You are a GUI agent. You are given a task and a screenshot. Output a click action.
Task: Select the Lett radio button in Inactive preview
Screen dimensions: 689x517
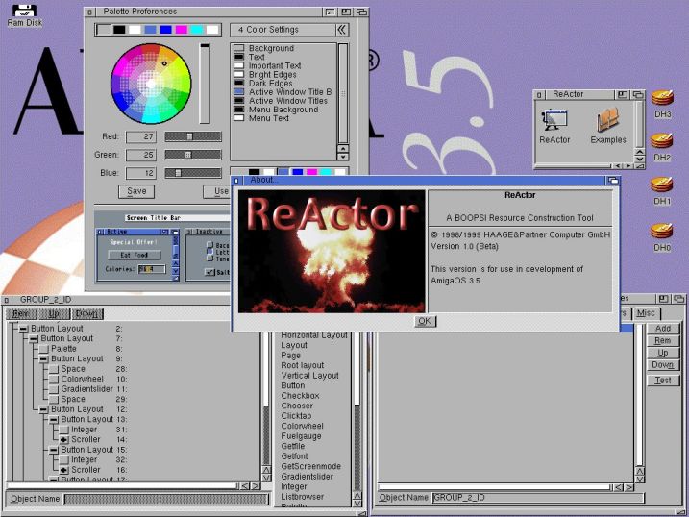click(x=210, y=252)
